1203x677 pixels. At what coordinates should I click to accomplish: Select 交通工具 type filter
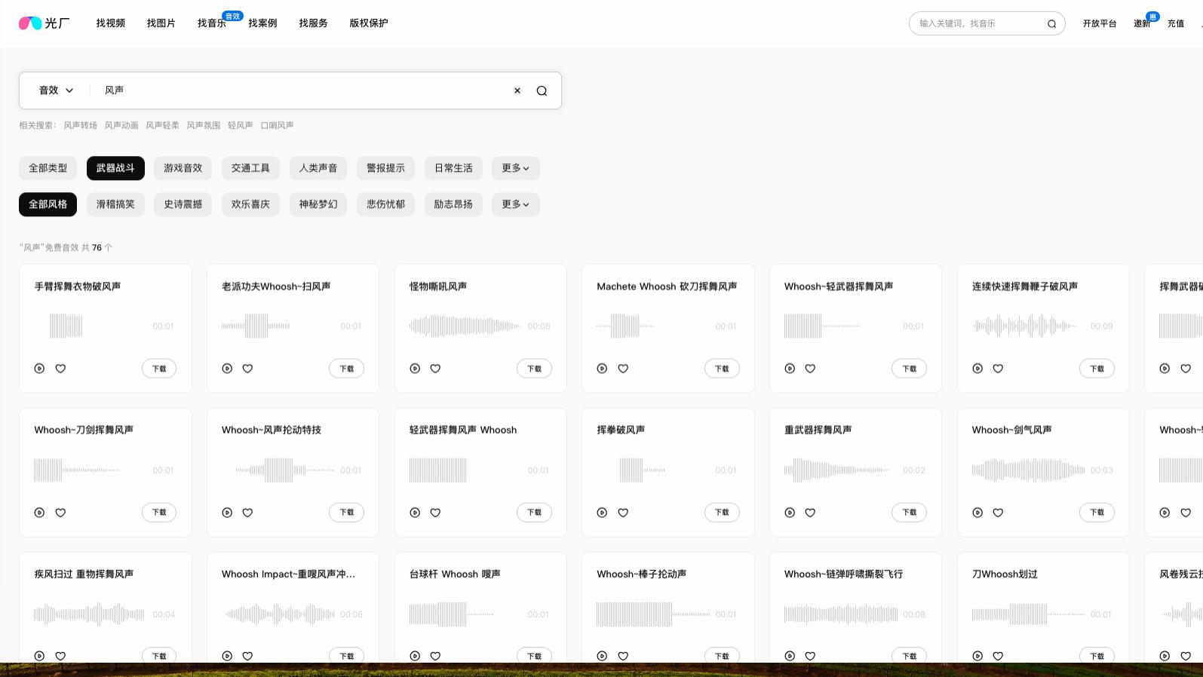point(250,168)
